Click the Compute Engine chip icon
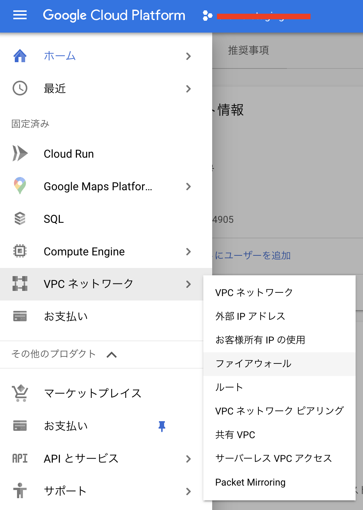363x510 pixels. (x=20, y=251)
